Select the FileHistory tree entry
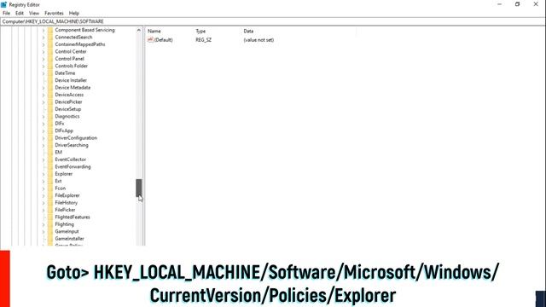The height and width of the screenshot is (307, 546). click(x=67, y=203)
